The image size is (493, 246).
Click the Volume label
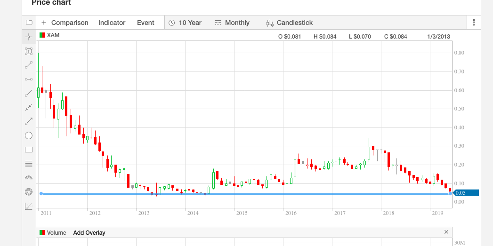coord(57,233)
